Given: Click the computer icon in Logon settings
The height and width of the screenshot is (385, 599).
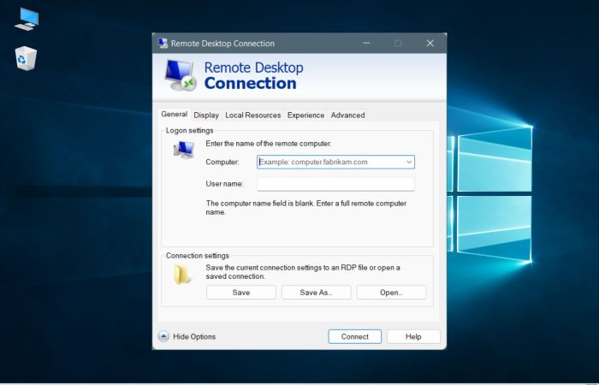Looking at the screenshot, I should (x=184, y=150).
